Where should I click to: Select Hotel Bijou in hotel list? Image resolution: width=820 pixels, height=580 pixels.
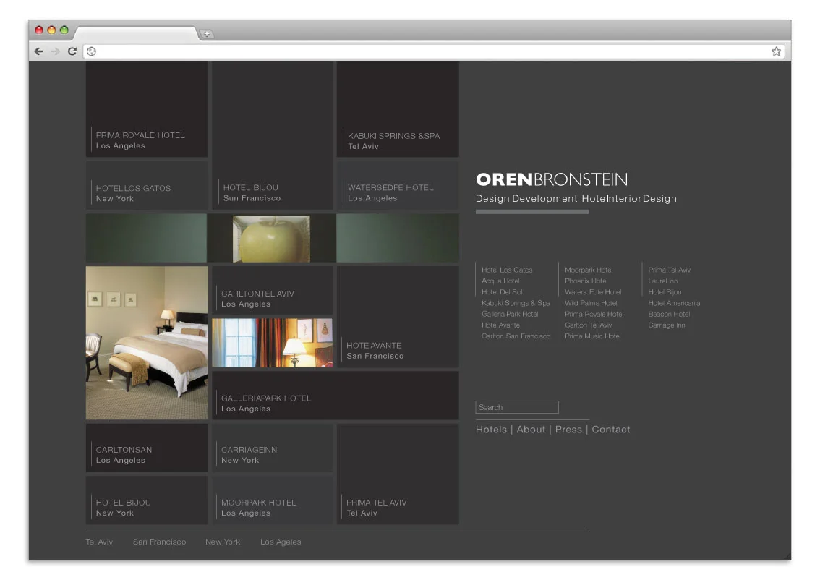point(665,292)
